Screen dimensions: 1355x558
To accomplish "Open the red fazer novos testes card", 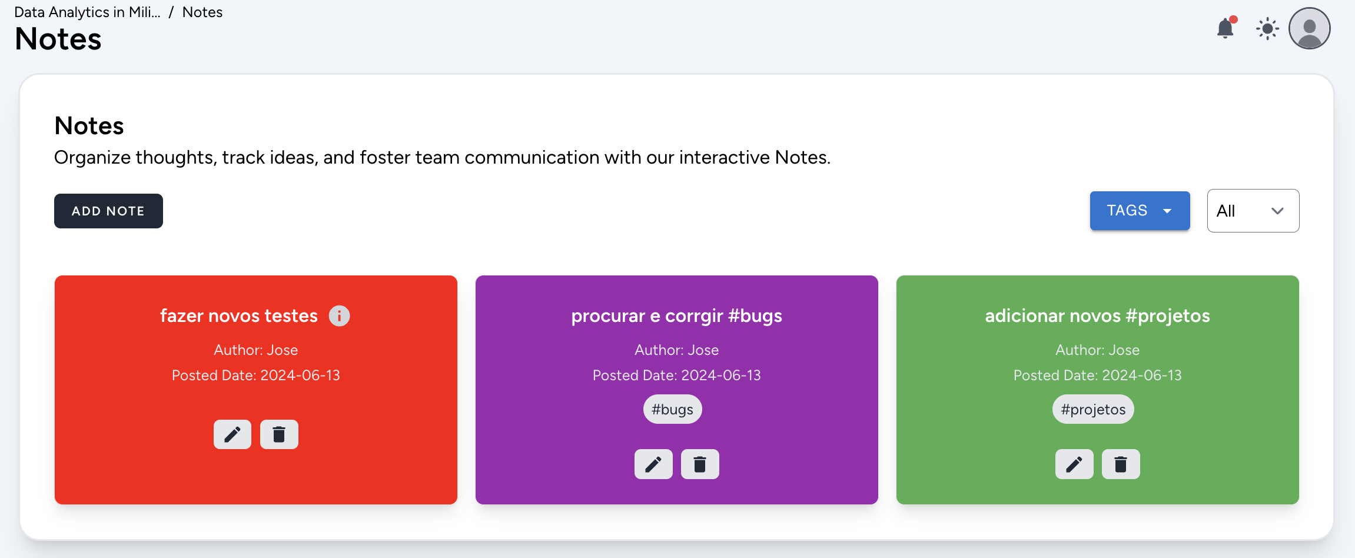I will [x=256, y=390].
